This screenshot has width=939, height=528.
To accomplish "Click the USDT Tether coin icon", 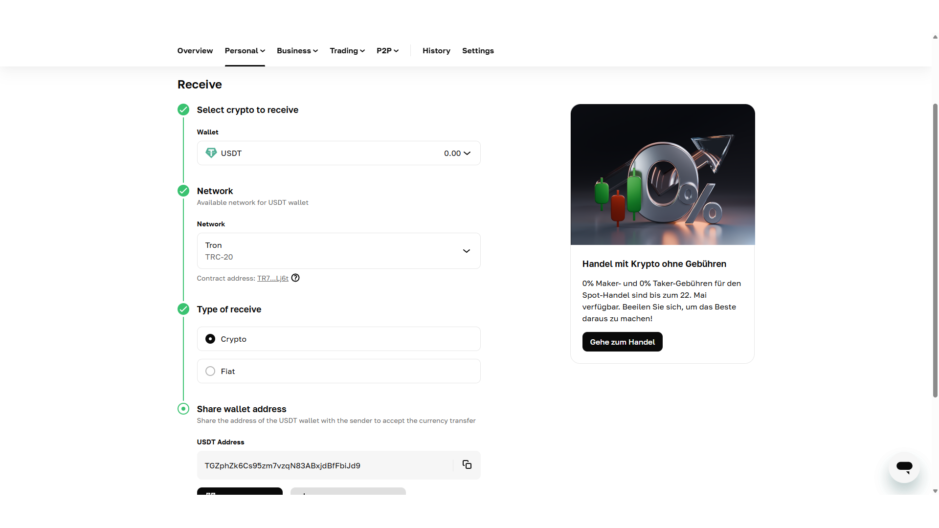I will tap(211, 153).
